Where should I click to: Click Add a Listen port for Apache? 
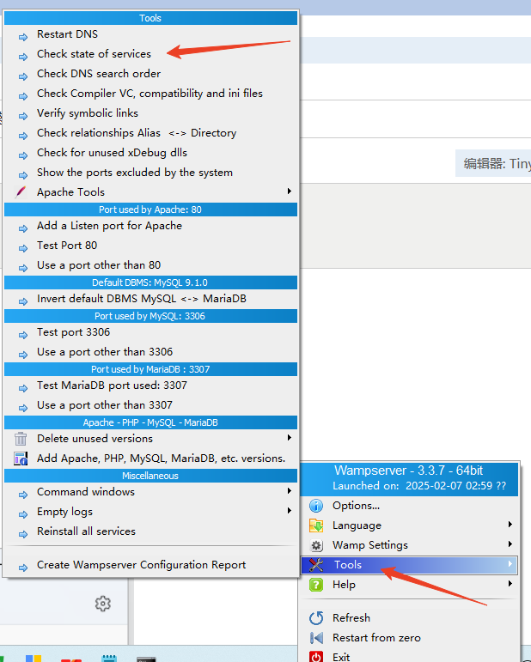pos(151,226)
